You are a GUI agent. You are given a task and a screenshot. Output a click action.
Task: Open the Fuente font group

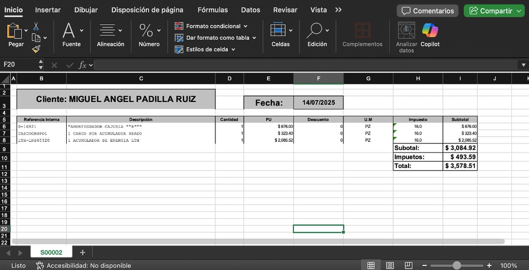pyautogui.click(x=69, y=30)
